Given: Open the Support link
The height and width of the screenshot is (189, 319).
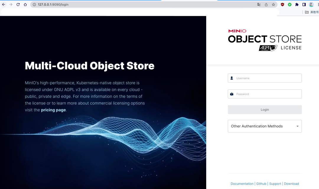Looking at the screenshot, I should (275, 184).
